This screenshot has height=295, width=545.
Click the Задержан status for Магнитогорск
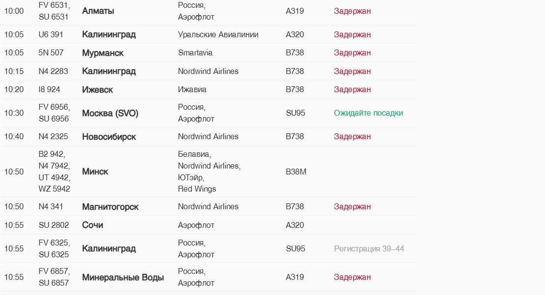click(352, 207)
